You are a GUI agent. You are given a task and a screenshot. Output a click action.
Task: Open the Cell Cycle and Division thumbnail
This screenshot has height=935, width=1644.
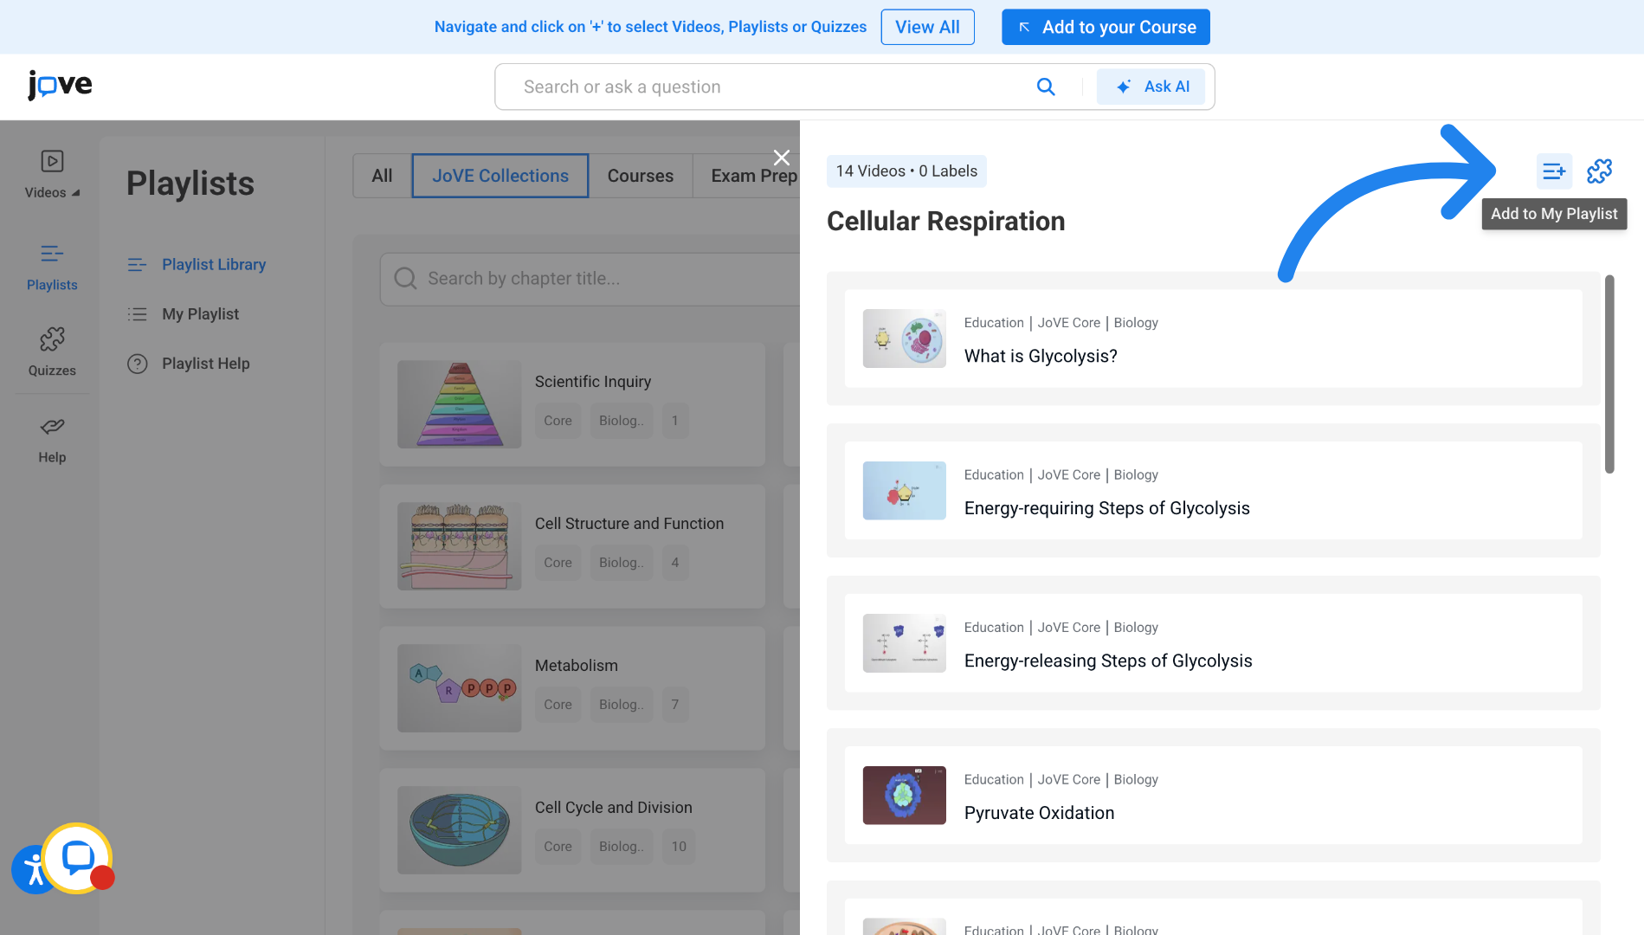(460, 830)
